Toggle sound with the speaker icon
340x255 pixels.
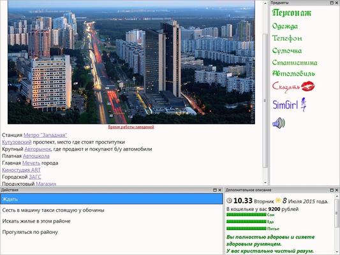tap(279, 123)
